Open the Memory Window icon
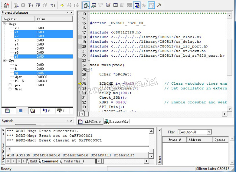 coord(116,5)
